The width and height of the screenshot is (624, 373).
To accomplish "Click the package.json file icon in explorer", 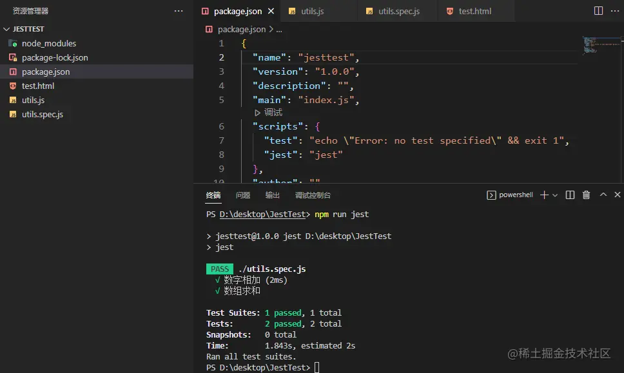I will click(x=13, y=72).
